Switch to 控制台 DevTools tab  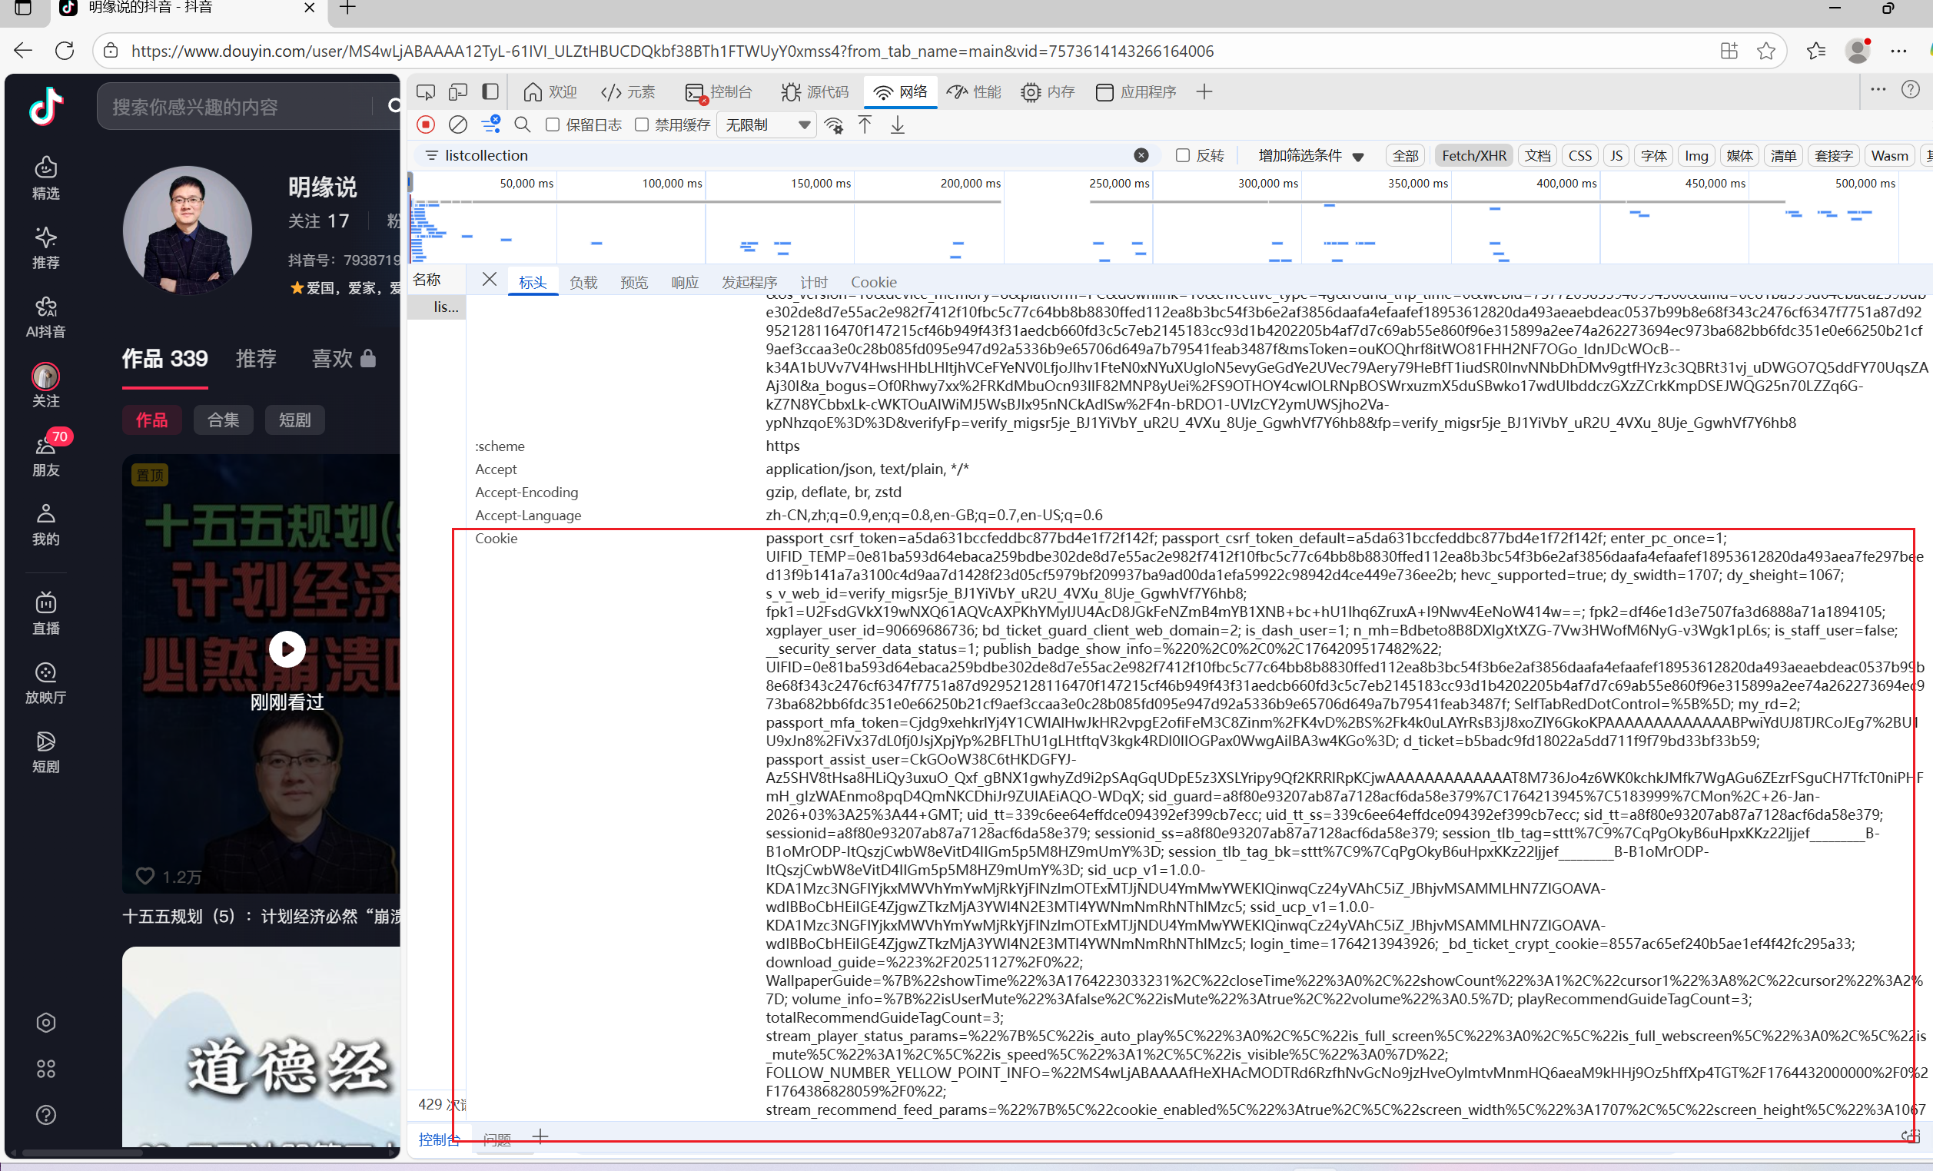pyautogui.click(x=719, y=91)
